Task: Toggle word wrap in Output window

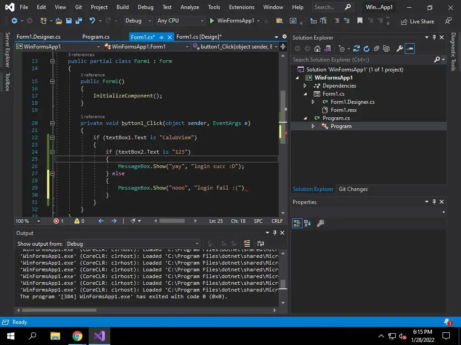Action: coord(261,243)
